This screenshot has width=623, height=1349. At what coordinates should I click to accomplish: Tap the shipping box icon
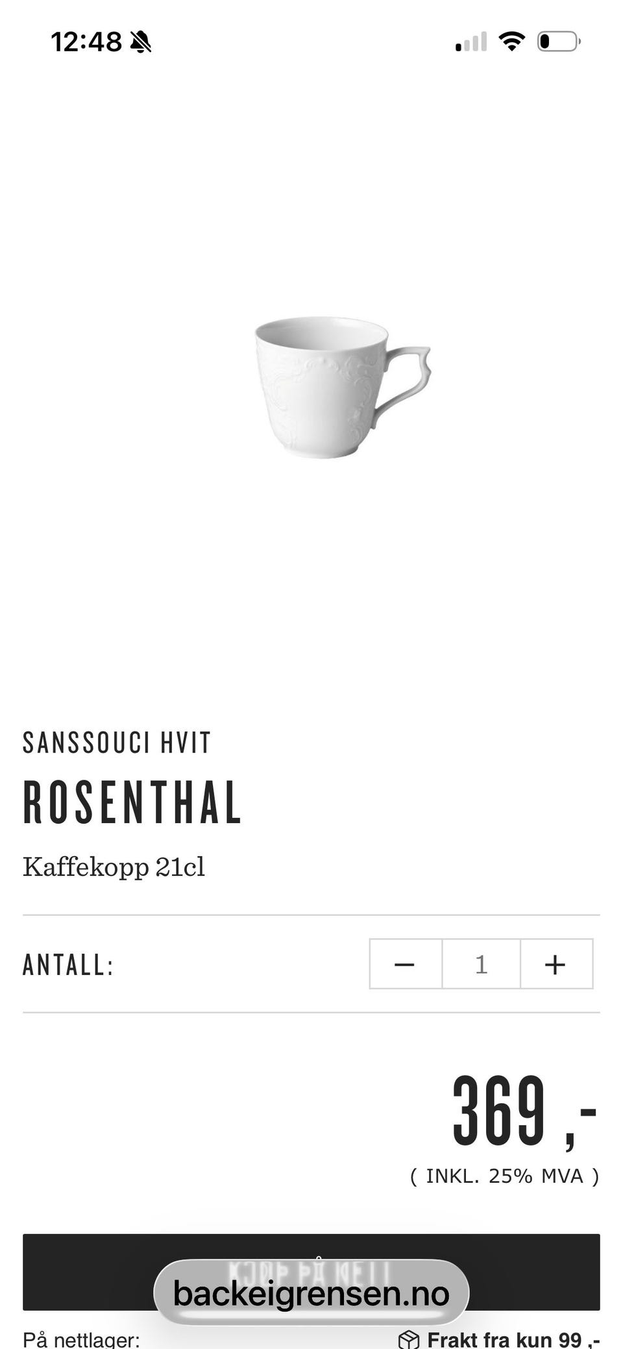tap(409, 1339)
